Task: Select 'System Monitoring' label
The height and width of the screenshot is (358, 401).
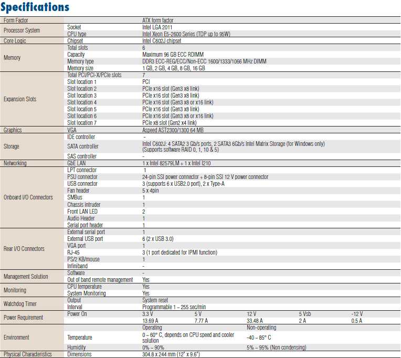Action: (x=87, y=293)
